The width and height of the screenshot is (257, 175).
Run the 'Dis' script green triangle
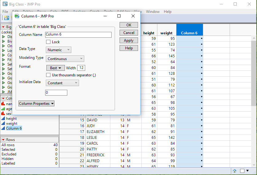3,36
